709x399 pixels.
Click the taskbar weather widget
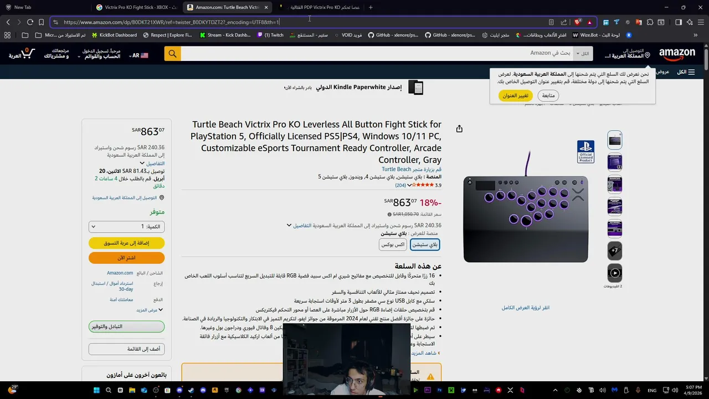tap(12, 390)
